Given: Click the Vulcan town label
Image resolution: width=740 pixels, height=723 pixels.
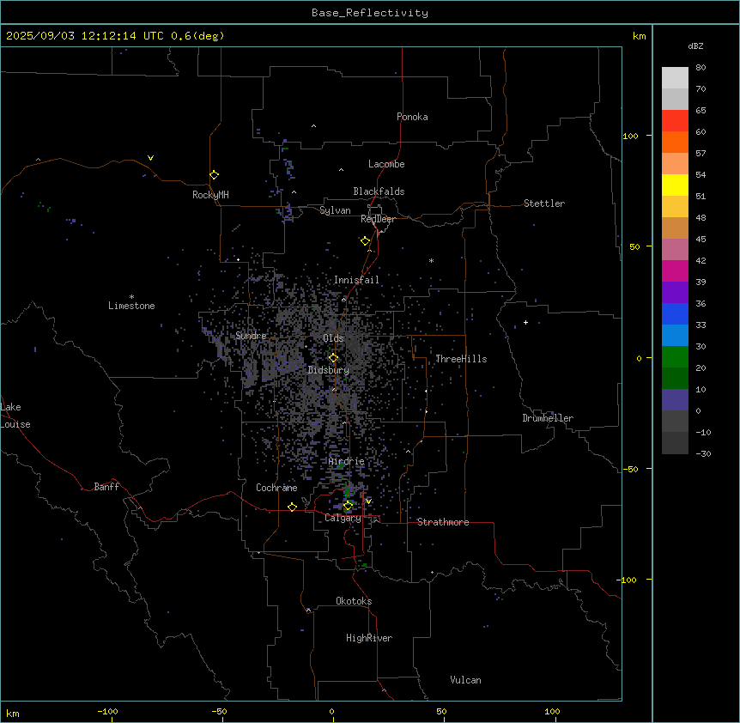Looking at the screenshot, I should [466, 680].
